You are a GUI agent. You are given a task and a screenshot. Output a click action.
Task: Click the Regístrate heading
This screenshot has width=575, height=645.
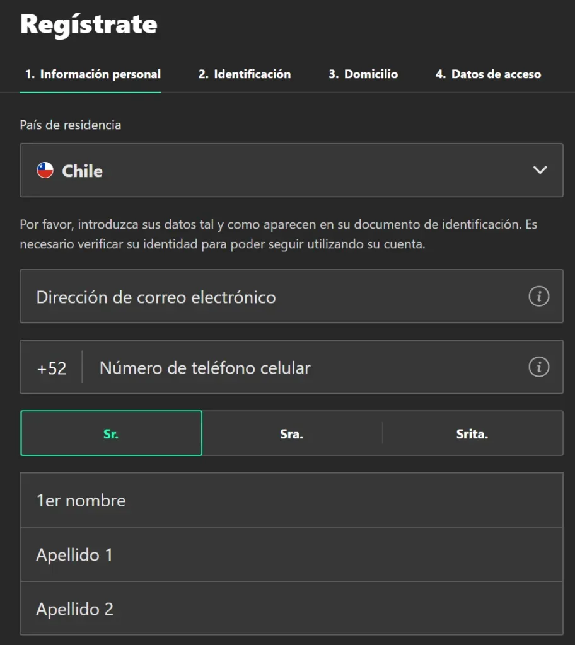89,25
